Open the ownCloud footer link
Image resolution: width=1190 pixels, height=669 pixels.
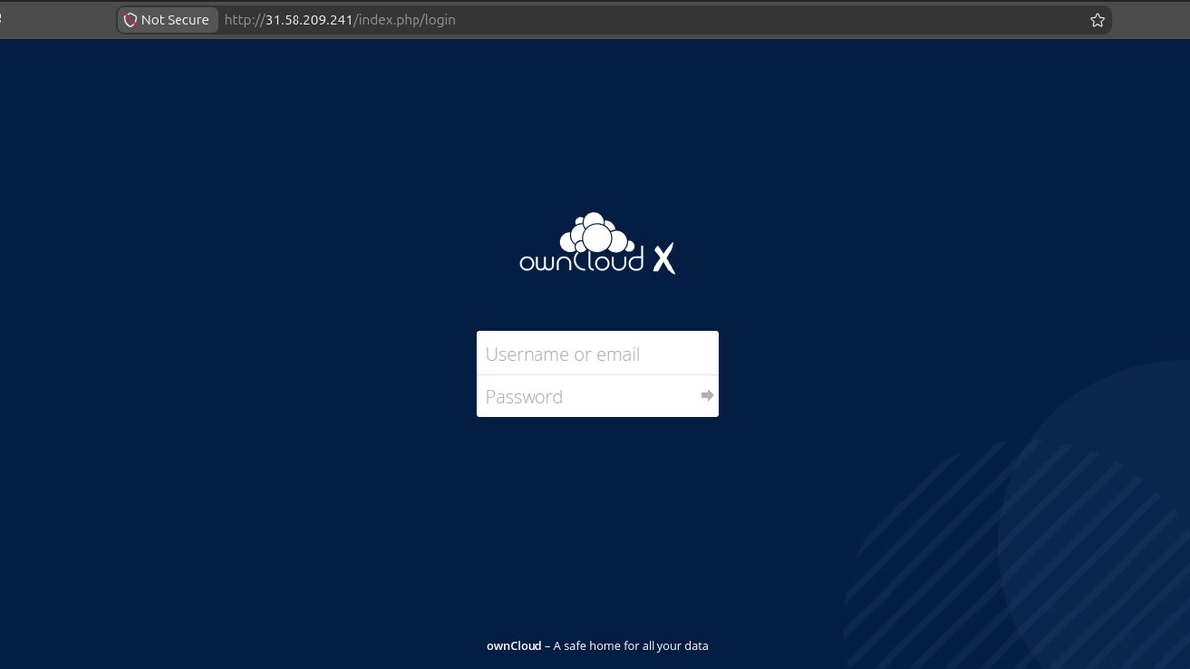pos(514,646)
